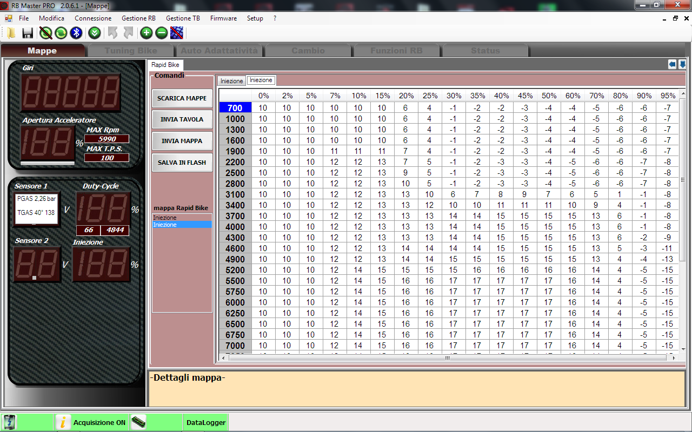Switch to the Cambio tab
Image resolution: width=692 pixels, height=432 pixels.
(308, 51)
